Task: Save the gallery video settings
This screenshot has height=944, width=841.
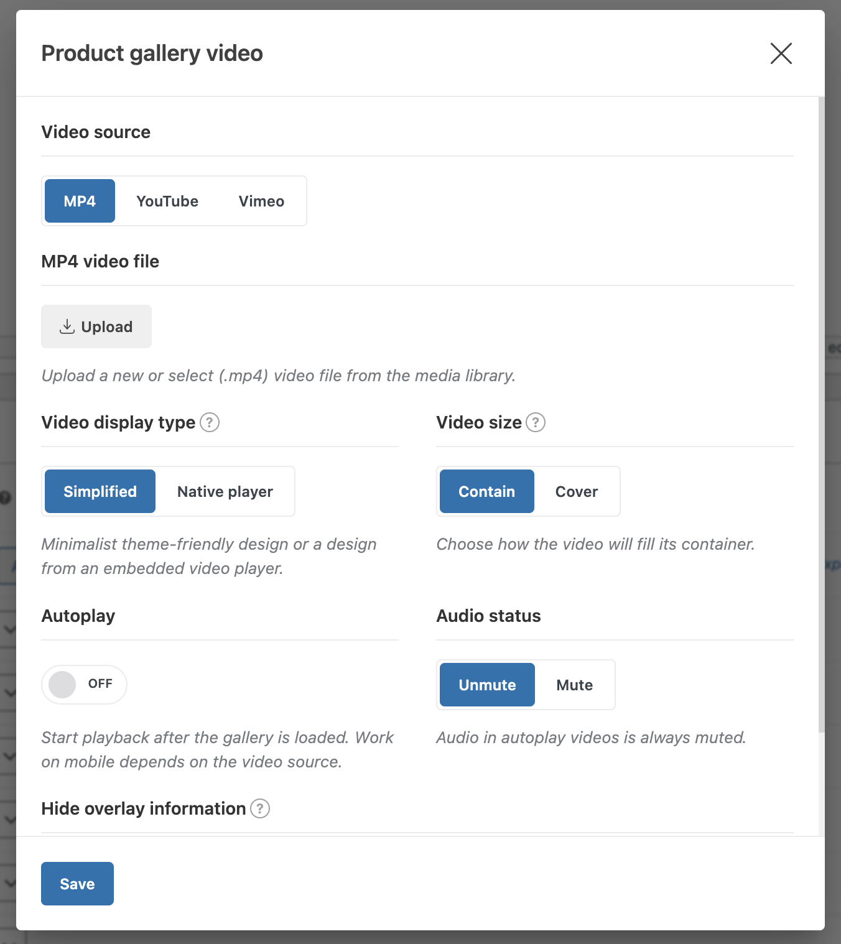Action: coord(77,884)
